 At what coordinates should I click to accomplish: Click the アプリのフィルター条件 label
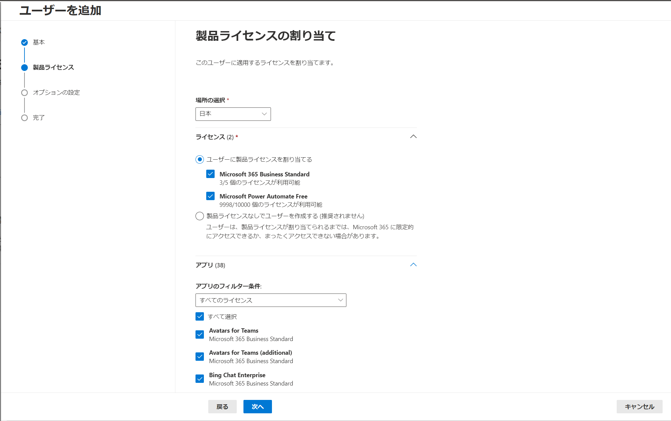click(228, 286)
